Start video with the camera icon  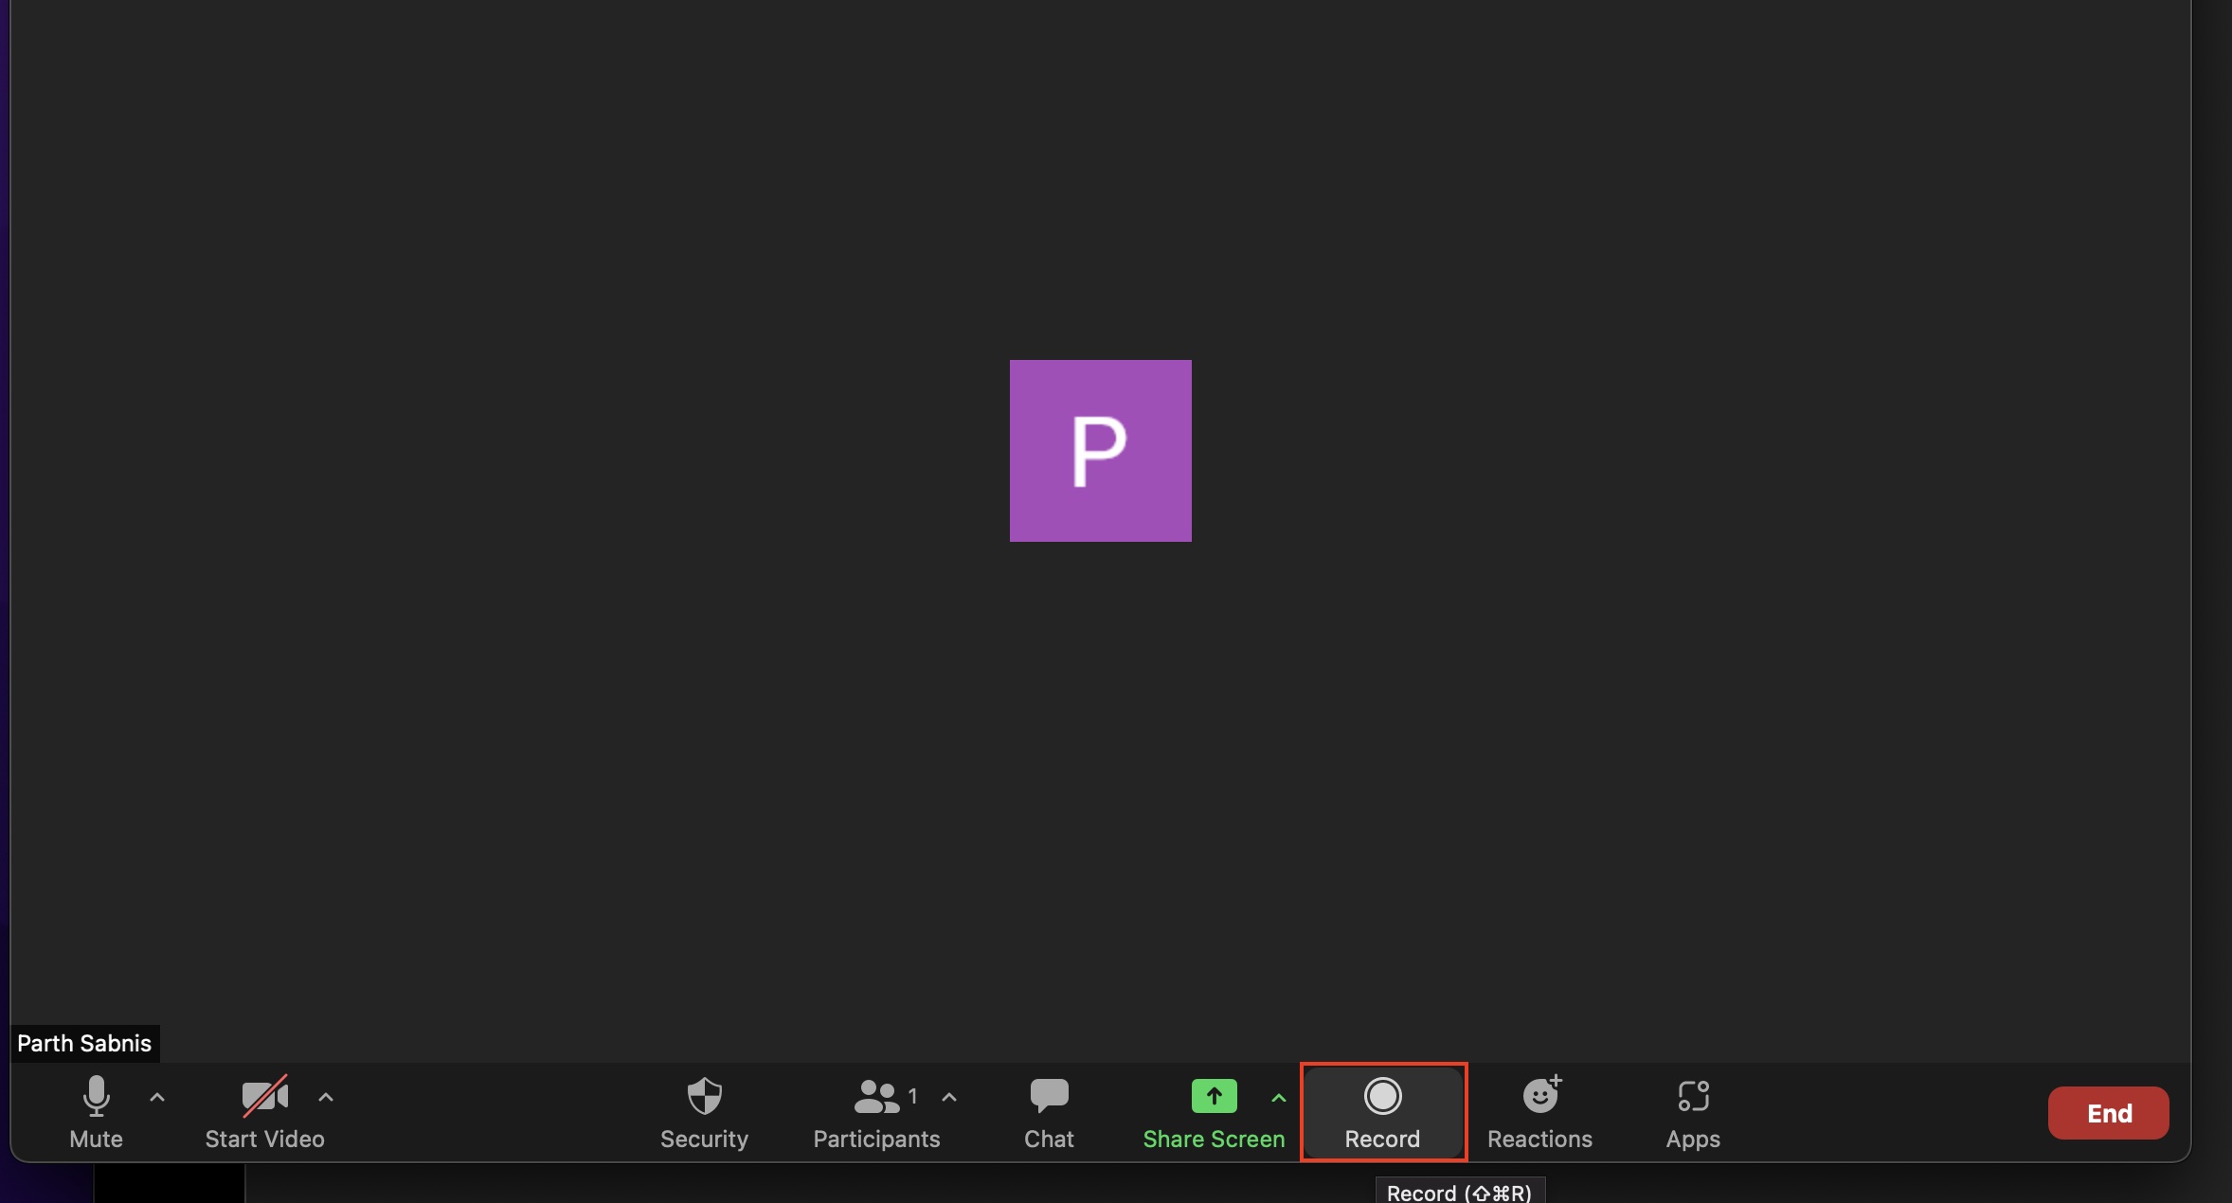tap(264, 1112)
